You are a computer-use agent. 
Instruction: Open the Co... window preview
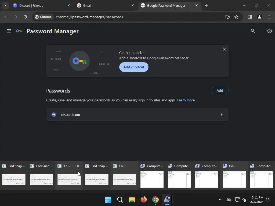[x=234, y=179]
